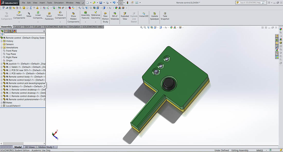Open the PropertyManager tab icon
283x152 pixels.
tap(6, 31)
